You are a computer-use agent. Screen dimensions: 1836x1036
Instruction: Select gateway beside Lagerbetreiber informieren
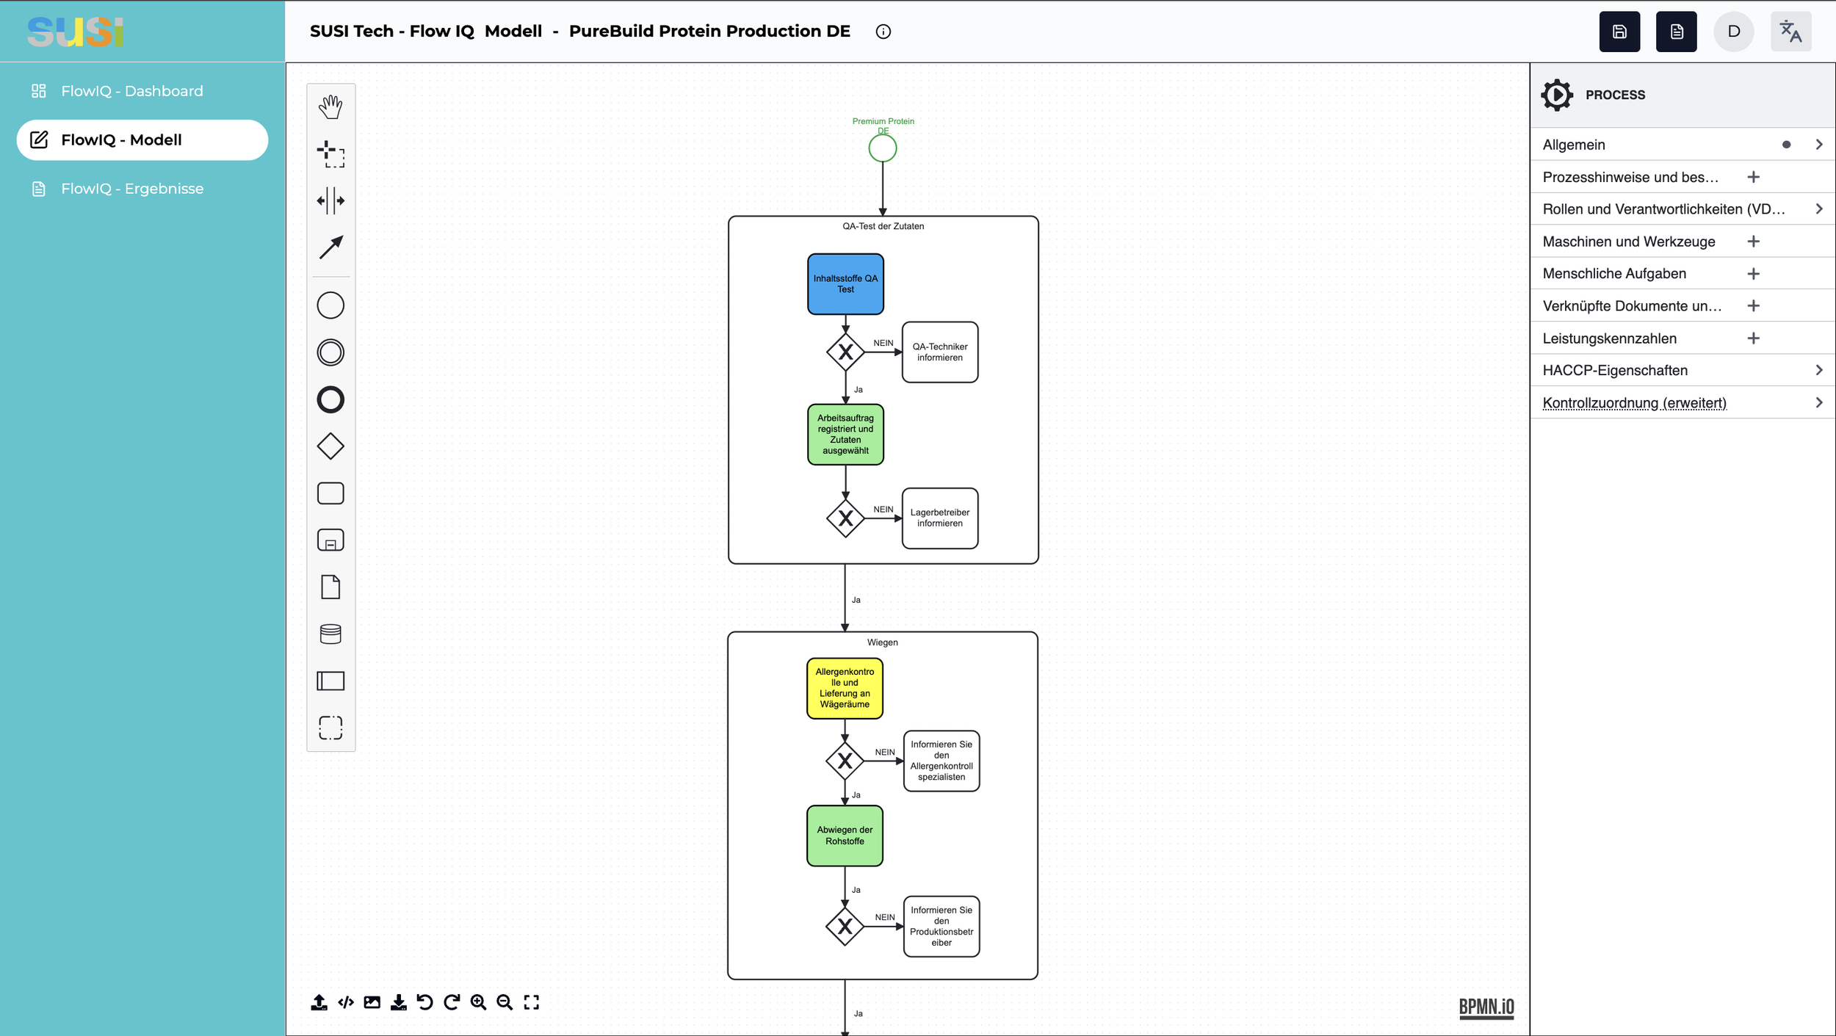click(x=845, y=518)
